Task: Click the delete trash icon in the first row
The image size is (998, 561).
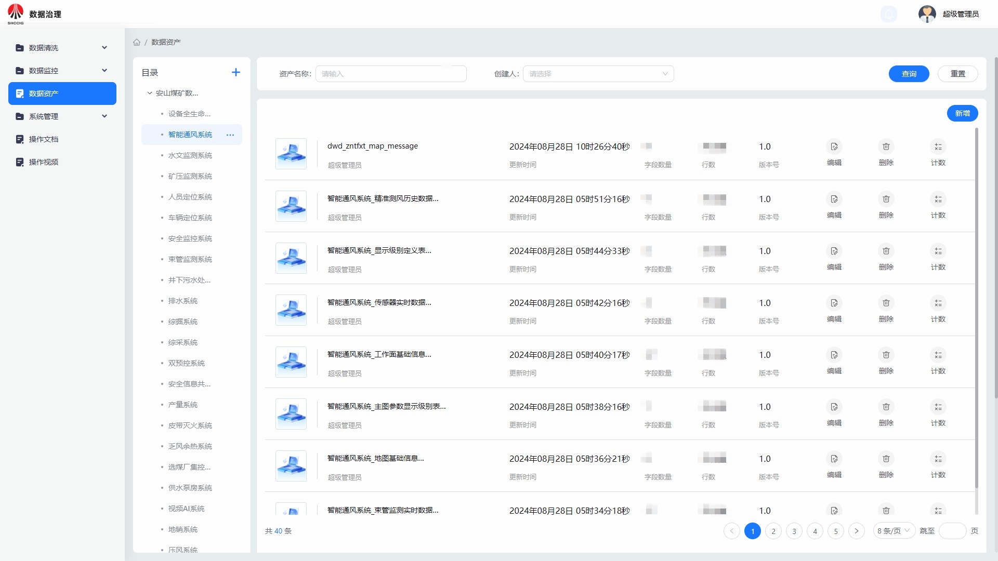Action: point(886,147)
